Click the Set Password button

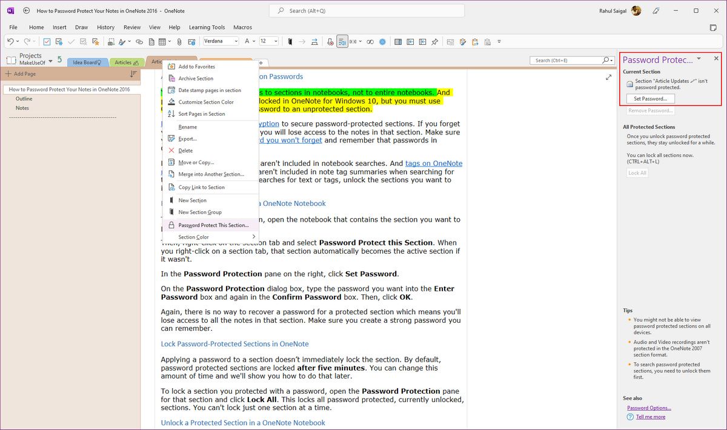click(650, 99)
